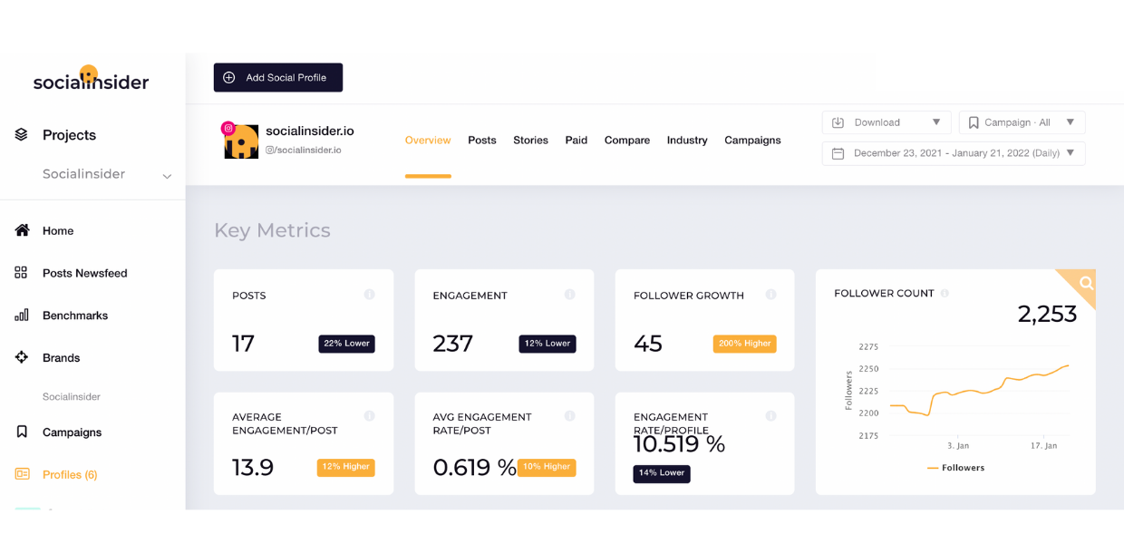This screenshot has height=544, width=1124.
Task: Click the socialinsider.io profile avatar
Action: pos(241,141)
